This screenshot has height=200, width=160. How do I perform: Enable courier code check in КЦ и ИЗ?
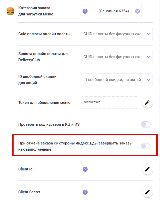146,125
